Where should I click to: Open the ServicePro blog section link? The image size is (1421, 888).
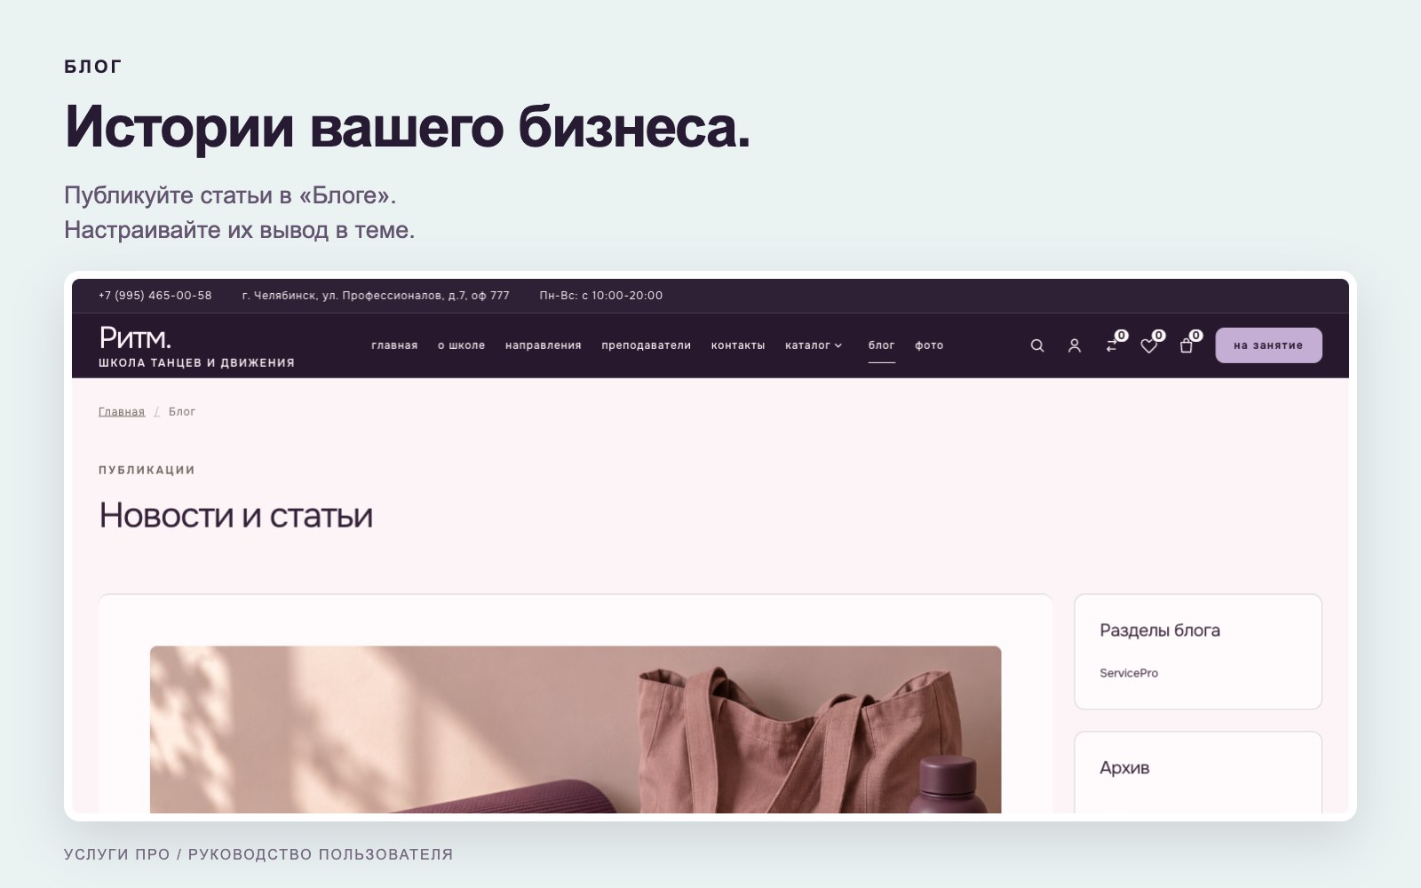[1129, 673]
